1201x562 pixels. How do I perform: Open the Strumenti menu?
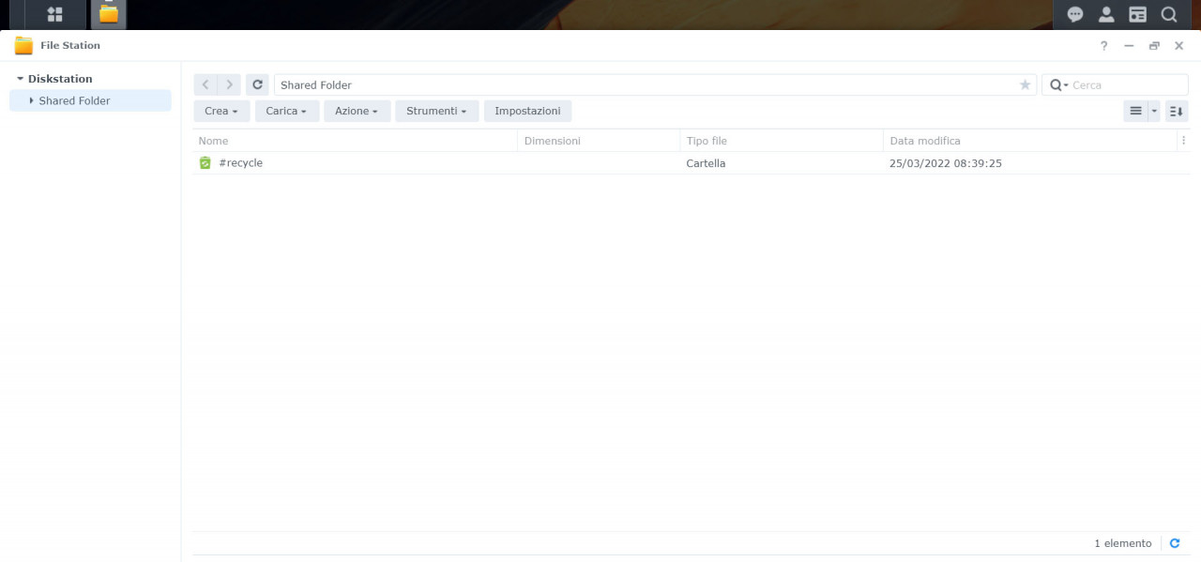436,111
